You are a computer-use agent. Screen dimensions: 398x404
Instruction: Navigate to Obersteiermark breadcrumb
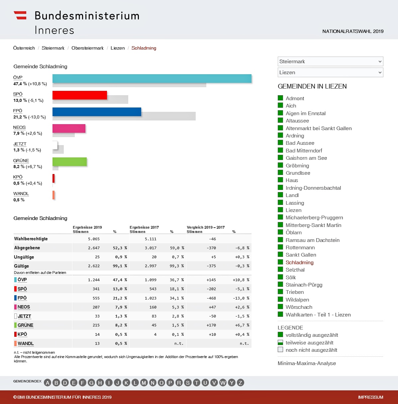[87, 48]
